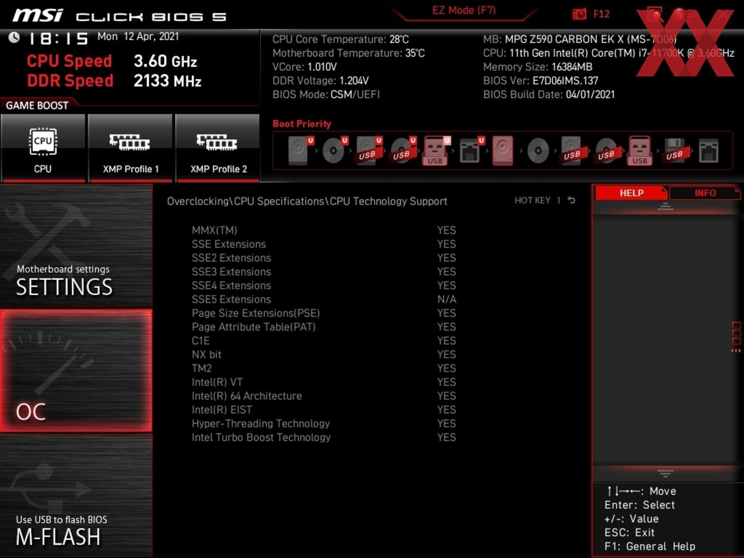Switch to the INFO tab

click(705, 193)
